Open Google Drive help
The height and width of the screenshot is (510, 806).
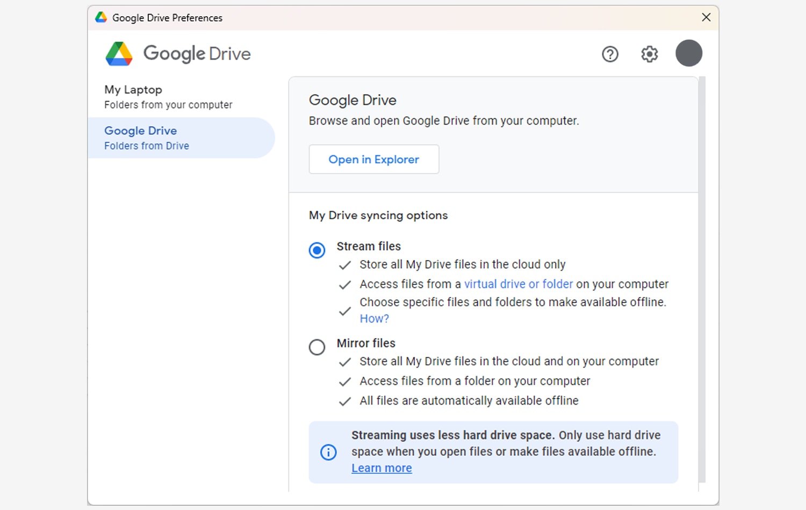click(x=610, y=54)
